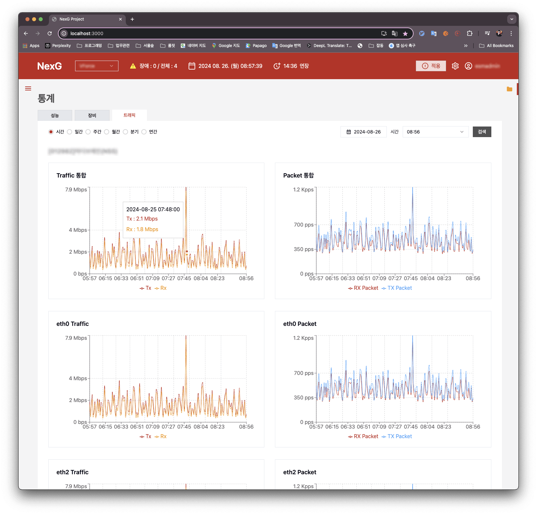Click the warning triangle alert icon
Viewport: 537px width, 514px height.
(133, 66)
